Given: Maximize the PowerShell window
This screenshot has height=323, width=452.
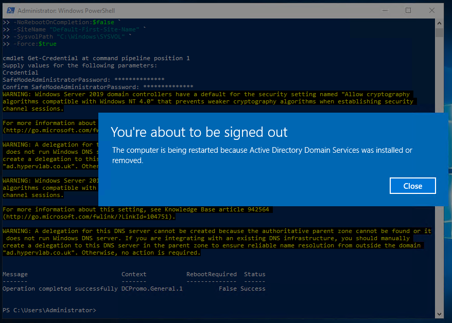Looking at the screenshot, I should pos(408,11).
